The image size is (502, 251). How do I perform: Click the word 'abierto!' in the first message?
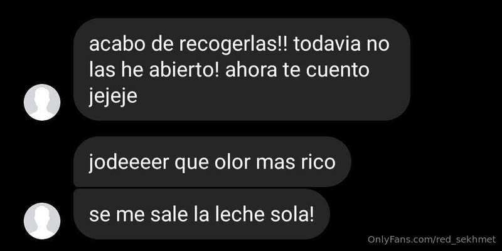coord(184,70)
